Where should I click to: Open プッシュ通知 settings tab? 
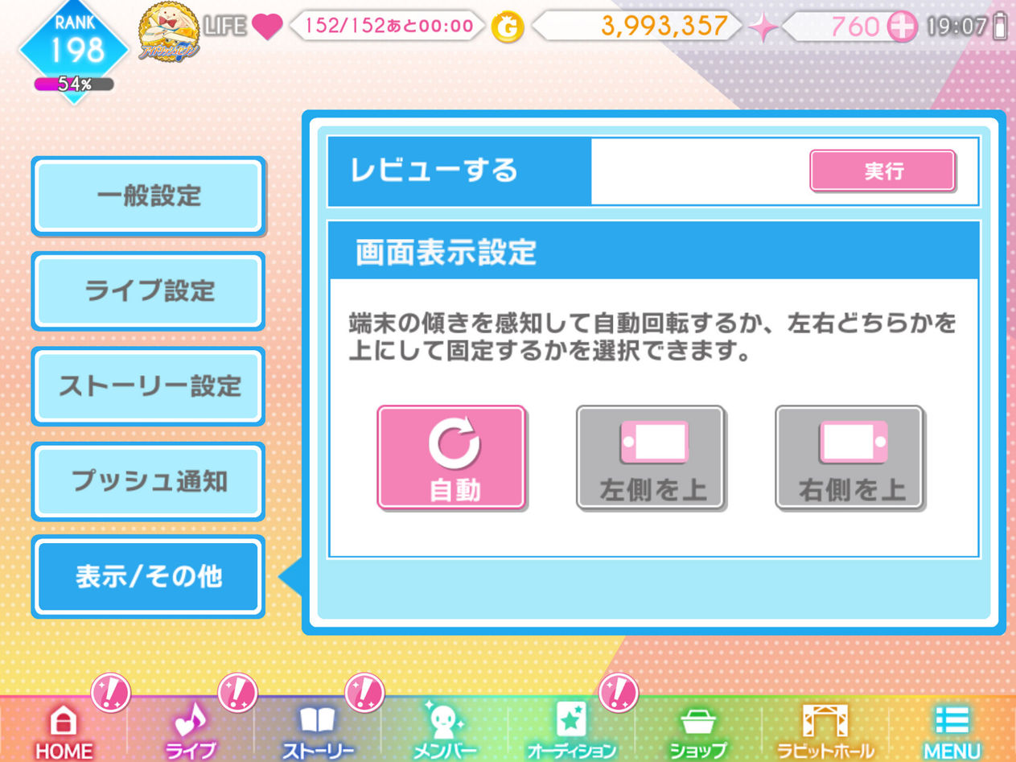click(148, 481)
